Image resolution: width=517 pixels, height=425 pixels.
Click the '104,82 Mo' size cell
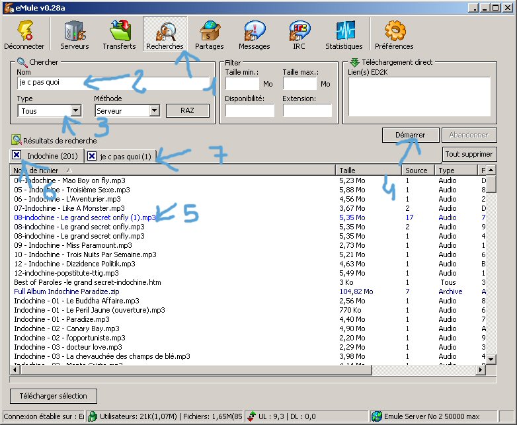[x=356, y=291]
